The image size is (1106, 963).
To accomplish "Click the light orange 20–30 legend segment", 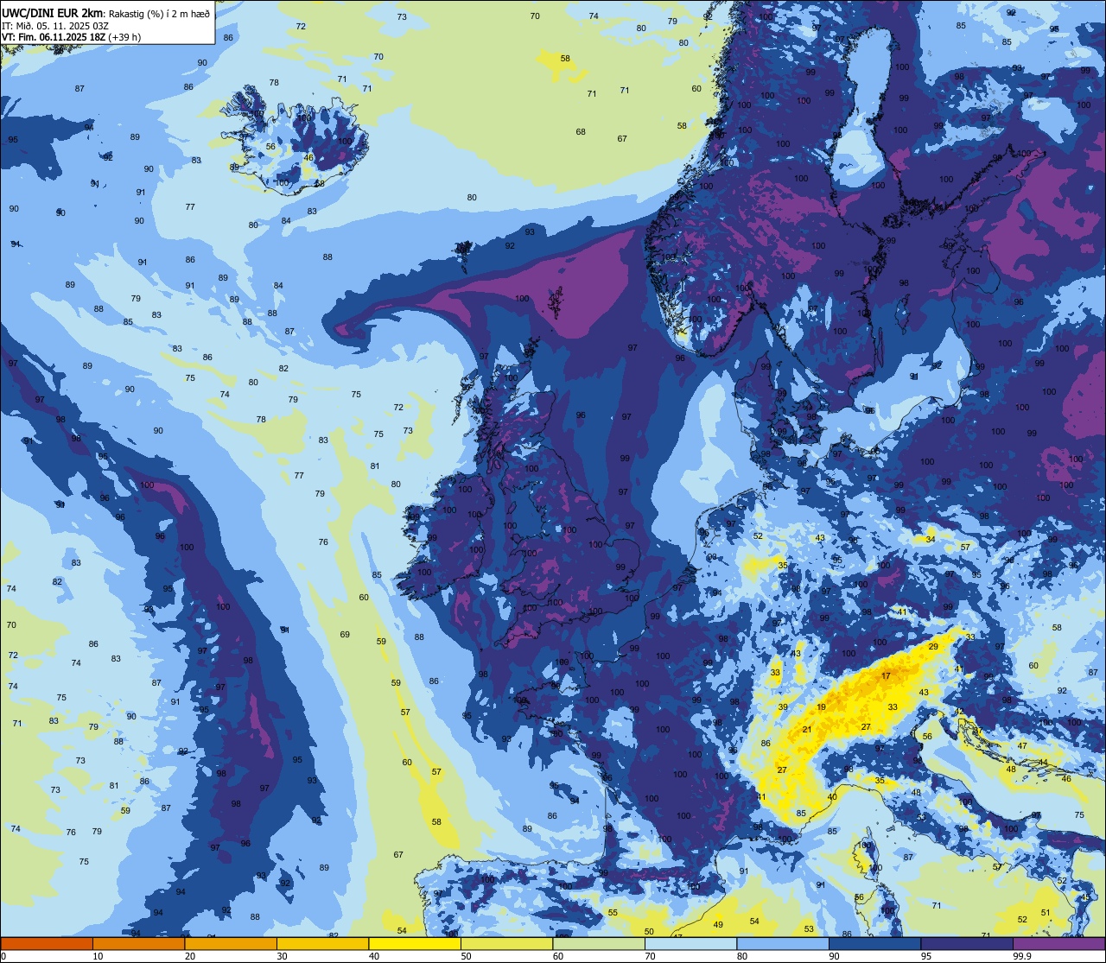I will pyautogui.click(x=231, y=943).
